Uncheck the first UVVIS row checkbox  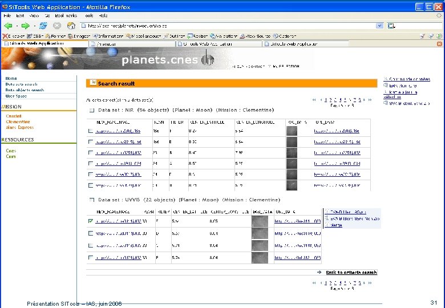tap(91, 221)
